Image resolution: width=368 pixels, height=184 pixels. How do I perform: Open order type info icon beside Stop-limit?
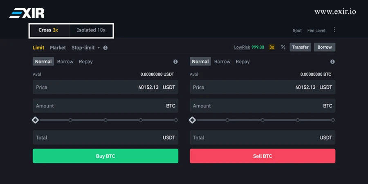105,48
